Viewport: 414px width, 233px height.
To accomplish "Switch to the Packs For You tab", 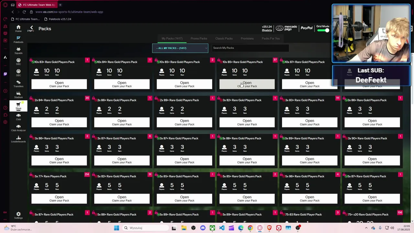I will 271,39.
